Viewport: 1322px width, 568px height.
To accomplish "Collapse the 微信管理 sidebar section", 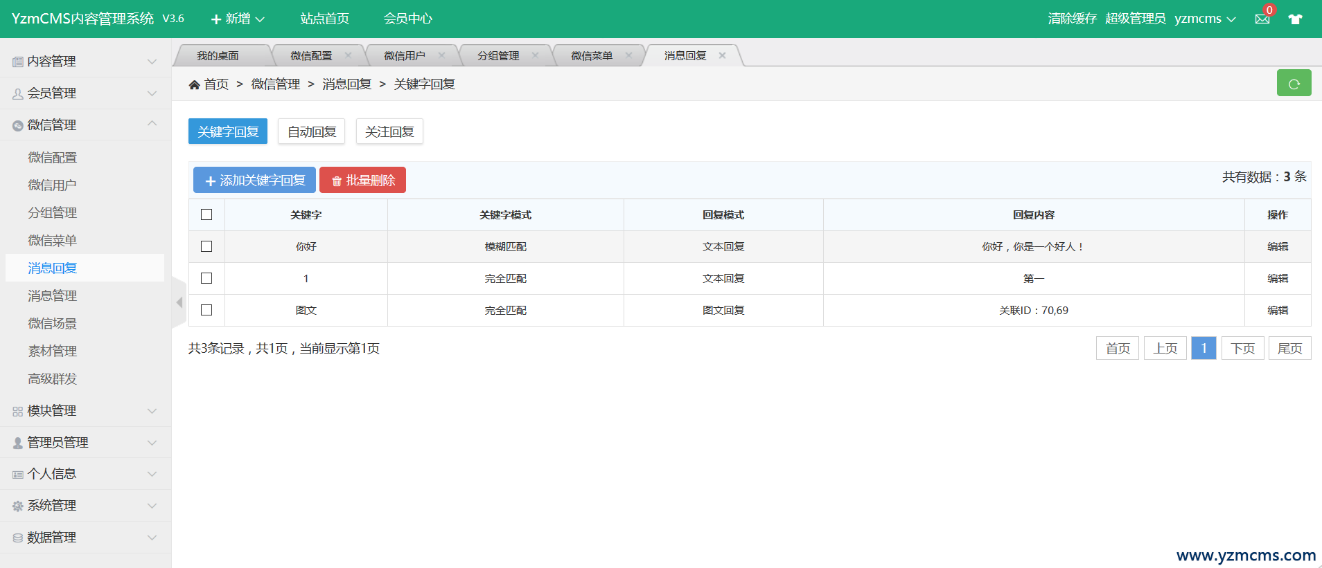I will 85,125.
